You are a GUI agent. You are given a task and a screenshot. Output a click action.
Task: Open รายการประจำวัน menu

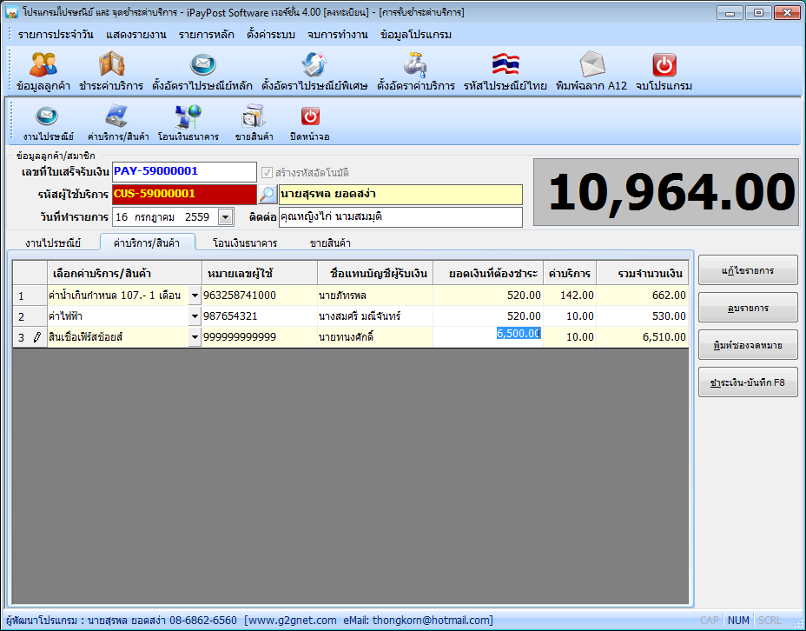click(x=56, y=35)
